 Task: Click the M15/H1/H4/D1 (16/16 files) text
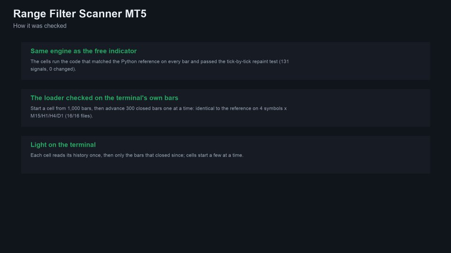[62, 116]
